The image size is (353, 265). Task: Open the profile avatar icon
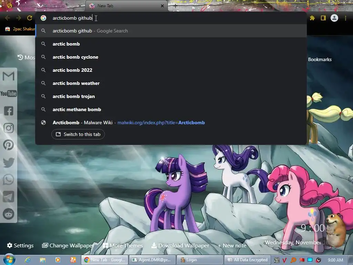click(x=334, y=18)
